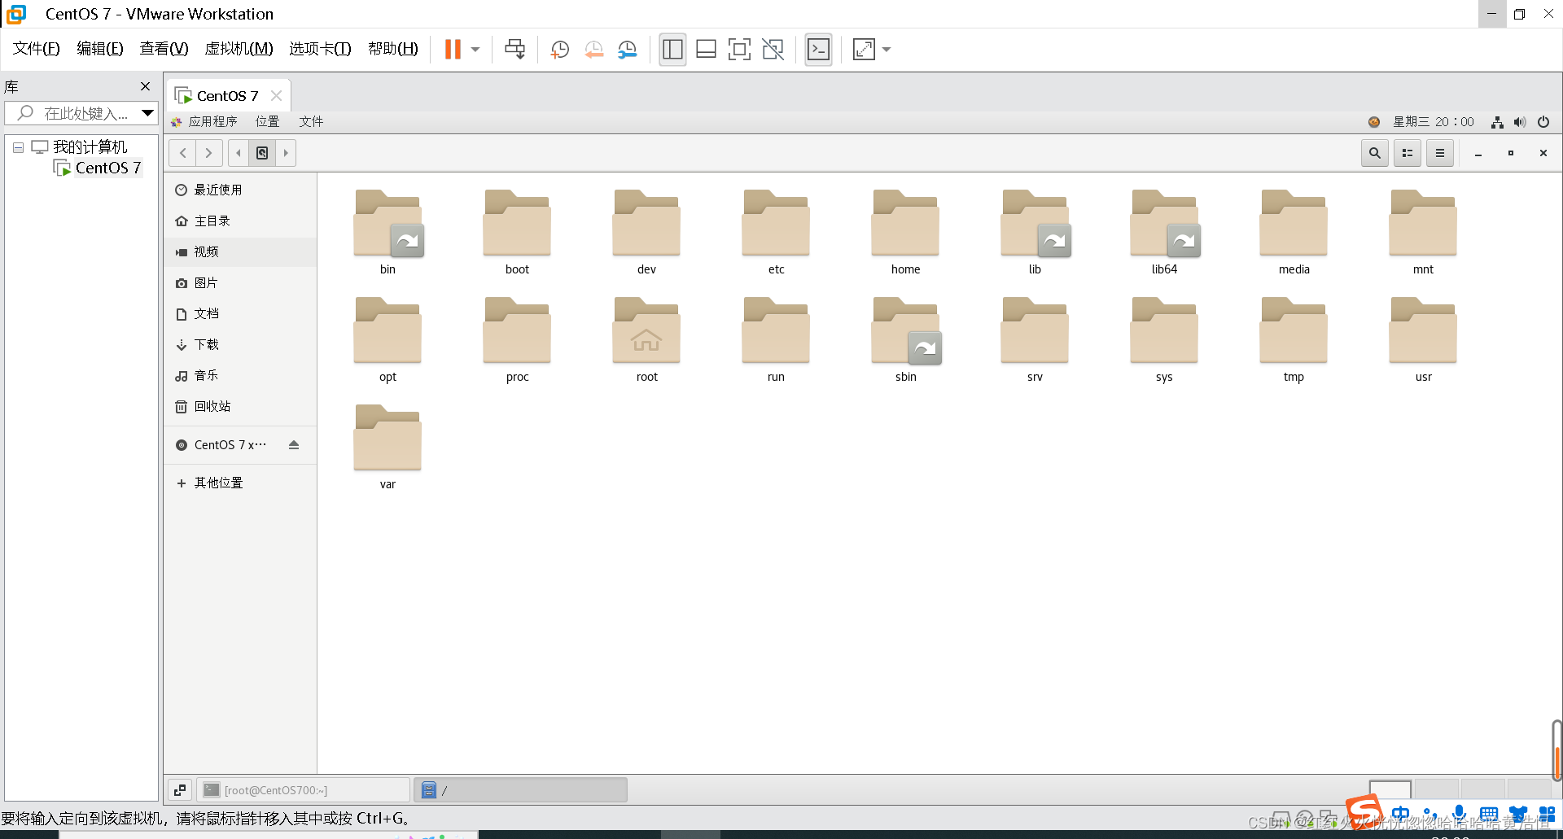Click the clock showing 星期三 20:00
Viewport: 1563px width, 839px height.
(x=1434, y=121)
